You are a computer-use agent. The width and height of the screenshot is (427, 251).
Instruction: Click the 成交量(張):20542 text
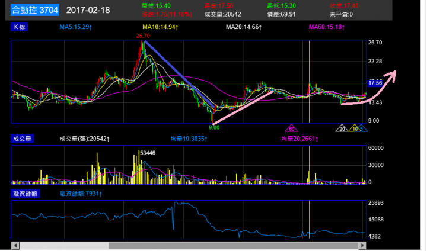[x=84, y=139]
